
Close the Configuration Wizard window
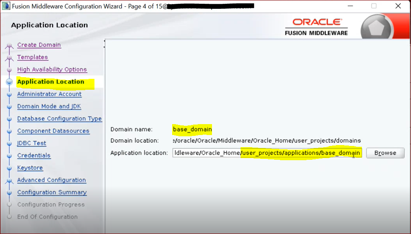tap(398, 6)
